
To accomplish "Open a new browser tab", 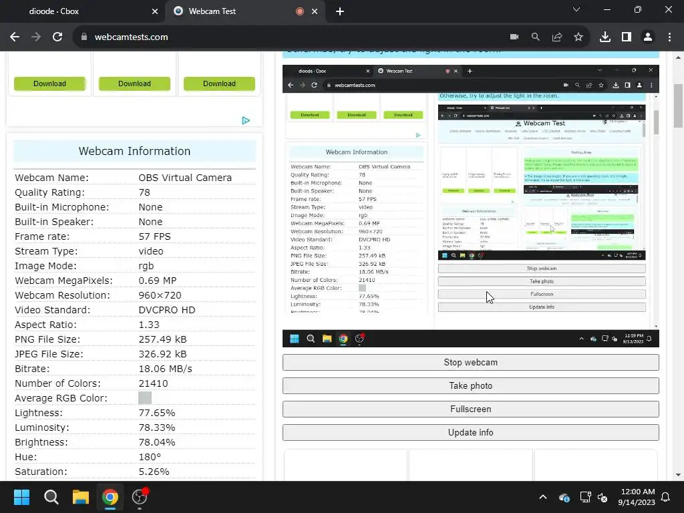I will 340,11.
